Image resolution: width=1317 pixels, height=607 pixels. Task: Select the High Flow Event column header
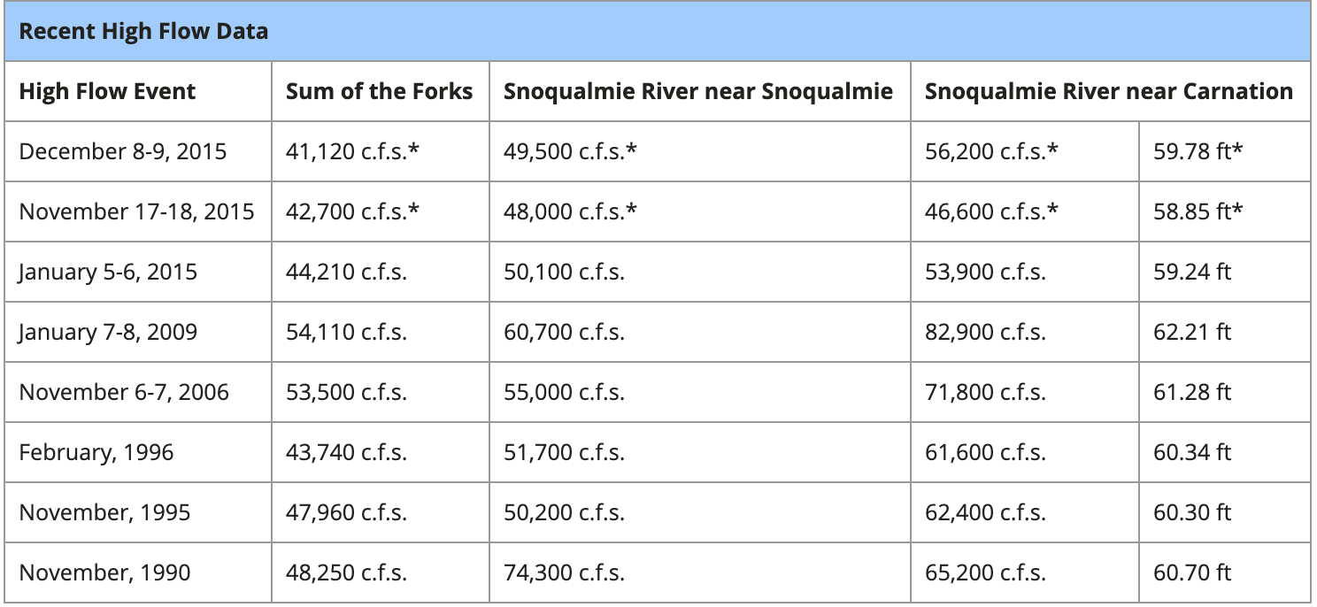(107, 92)
